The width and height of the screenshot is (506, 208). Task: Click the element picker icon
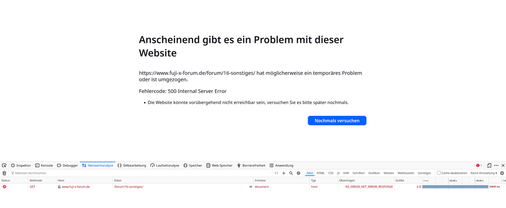4,165
